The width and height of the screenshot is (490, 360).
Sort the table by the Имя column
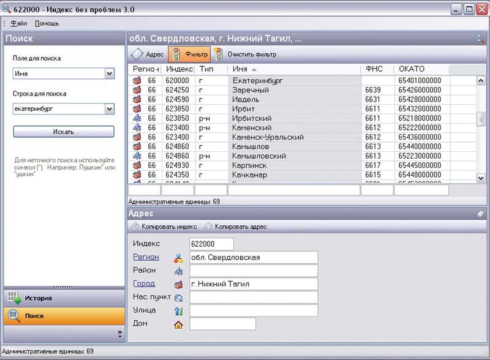click(x=294, y=69)
